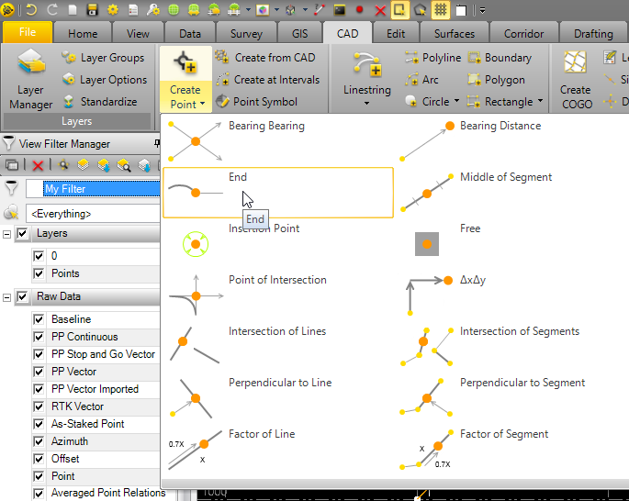
Task: Click the Create COGO button
Action: click(576, 79)
